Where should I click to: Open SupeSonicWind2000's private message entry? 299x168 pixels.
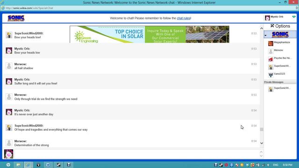tap(280, 89)
